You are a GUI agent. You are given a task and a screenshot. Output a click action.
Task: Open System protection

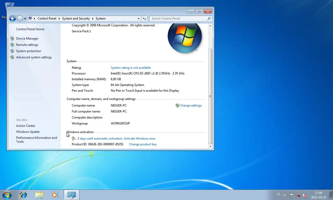point(29,51)
